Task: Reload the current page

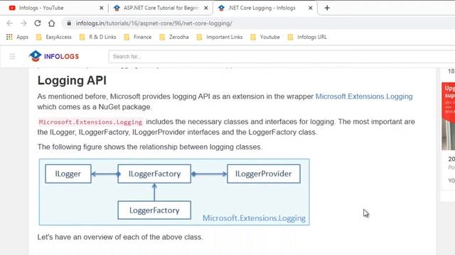Action: [x=38, y=23]
